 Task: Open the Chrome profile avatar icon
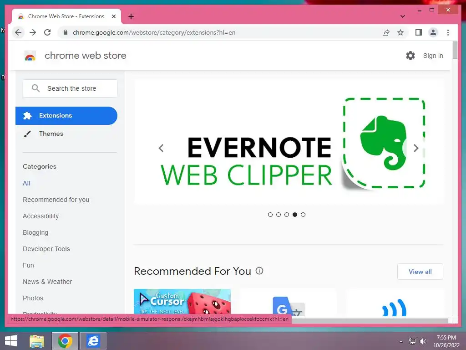pyautogui.click(x=433, y=32)
